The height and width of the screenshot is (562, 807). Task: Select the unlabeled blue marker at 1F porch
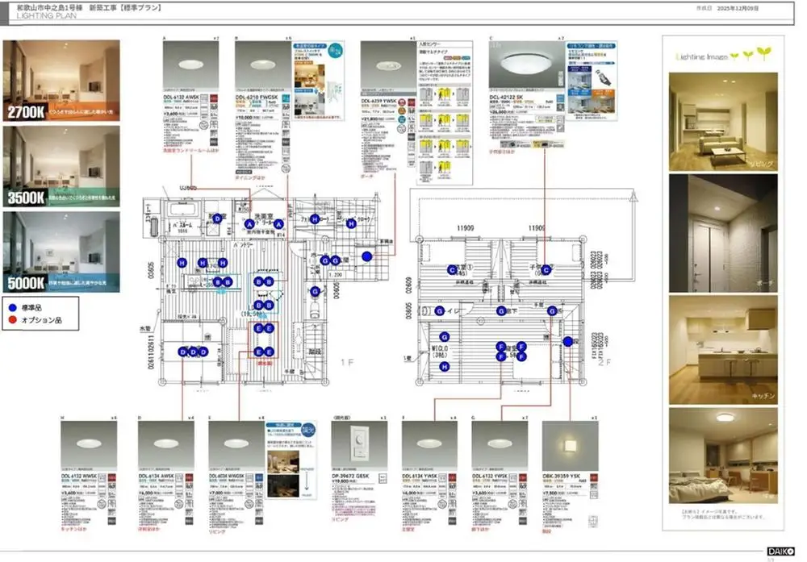[366, 256]
